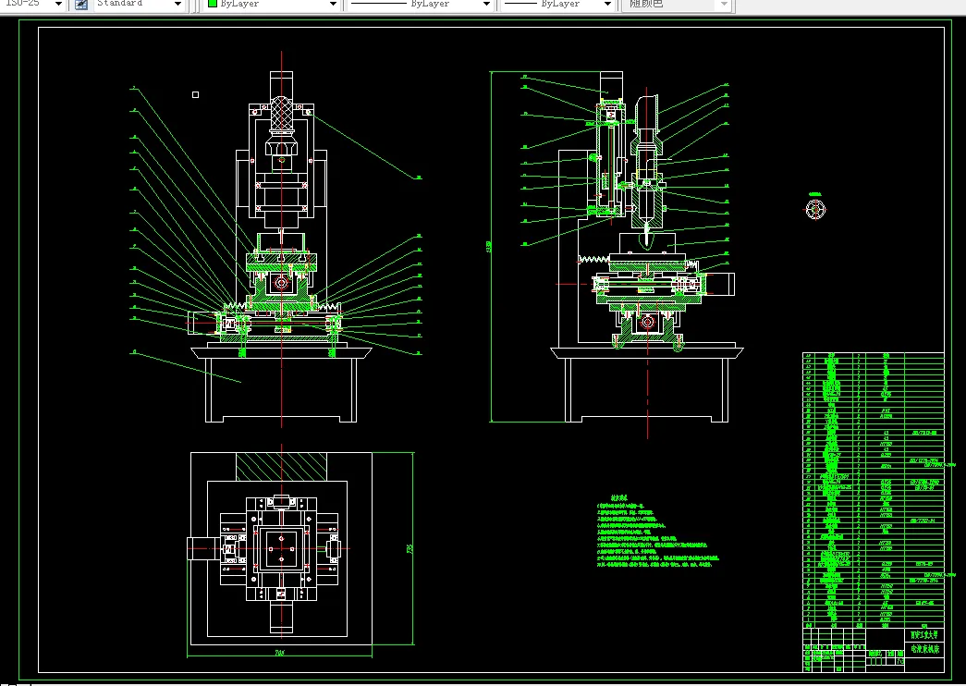Select the zigzag bellows in the side view
Screen dimensions: 966x686
pyautogui.click(x=593, y=260)
